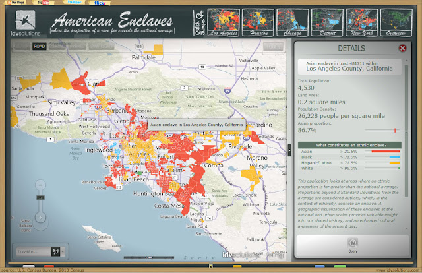
Task: Open the YouTube link
Action: click(44, 3)
